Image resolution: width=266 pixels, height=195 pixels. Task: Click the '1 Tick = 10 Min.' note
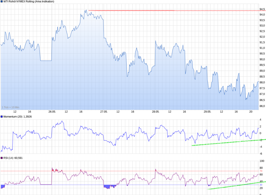click(11, 107)
